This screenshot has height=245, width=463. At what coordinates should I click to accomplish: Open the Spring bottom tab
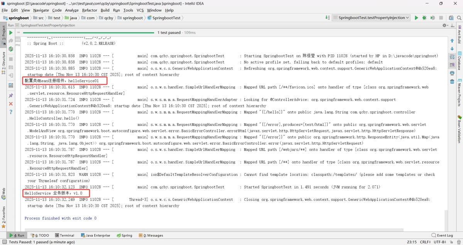124,235
